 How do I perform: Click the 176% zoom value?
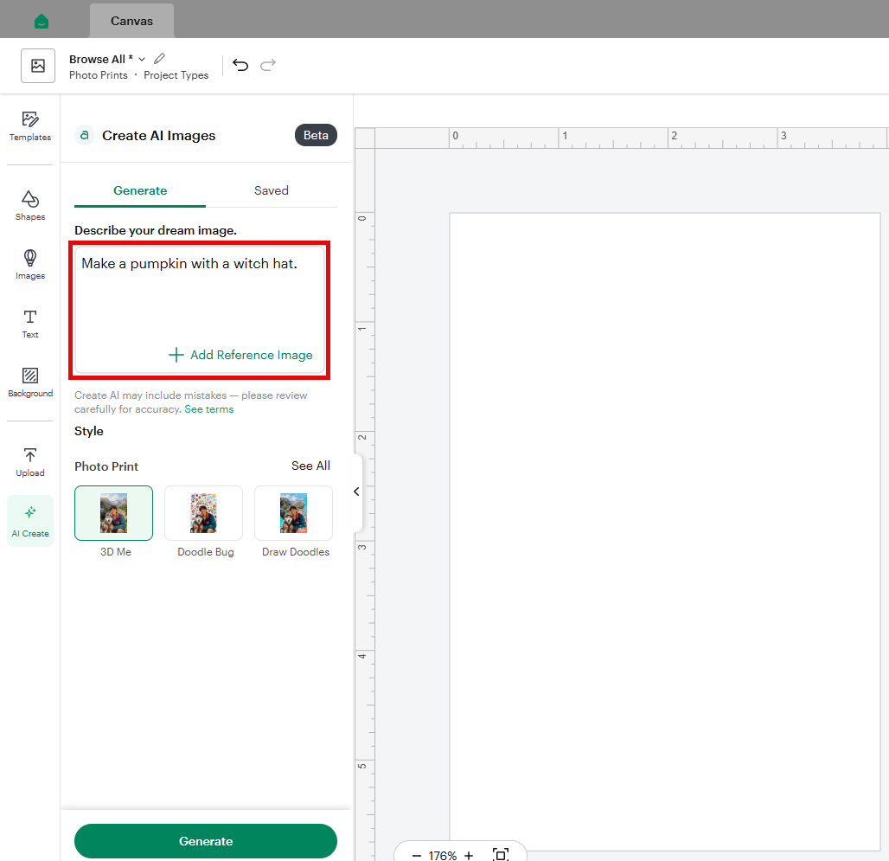[x=442, y=855]
